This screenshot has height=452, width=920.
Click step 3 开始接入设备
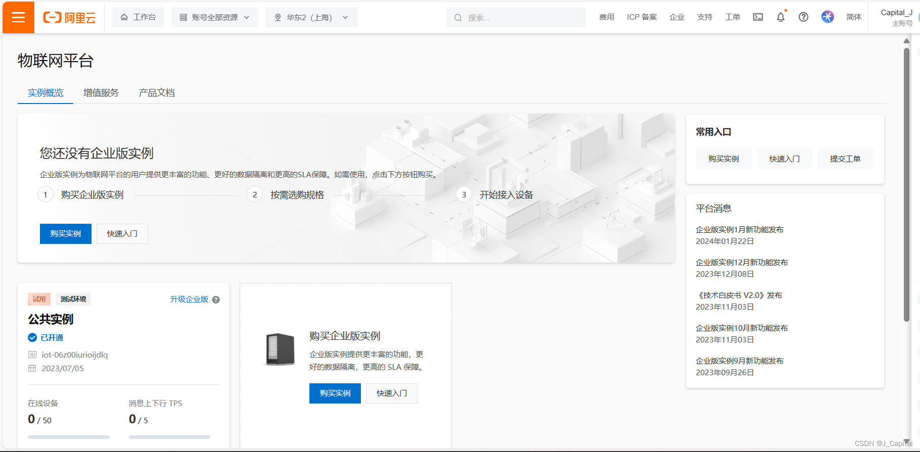(x=495, y=195)
